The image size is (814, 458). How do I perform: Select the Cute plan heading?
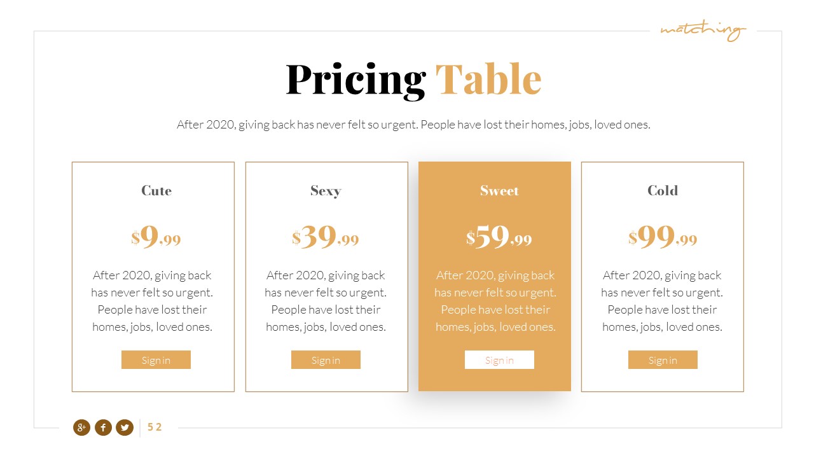(x=156, y=191)
